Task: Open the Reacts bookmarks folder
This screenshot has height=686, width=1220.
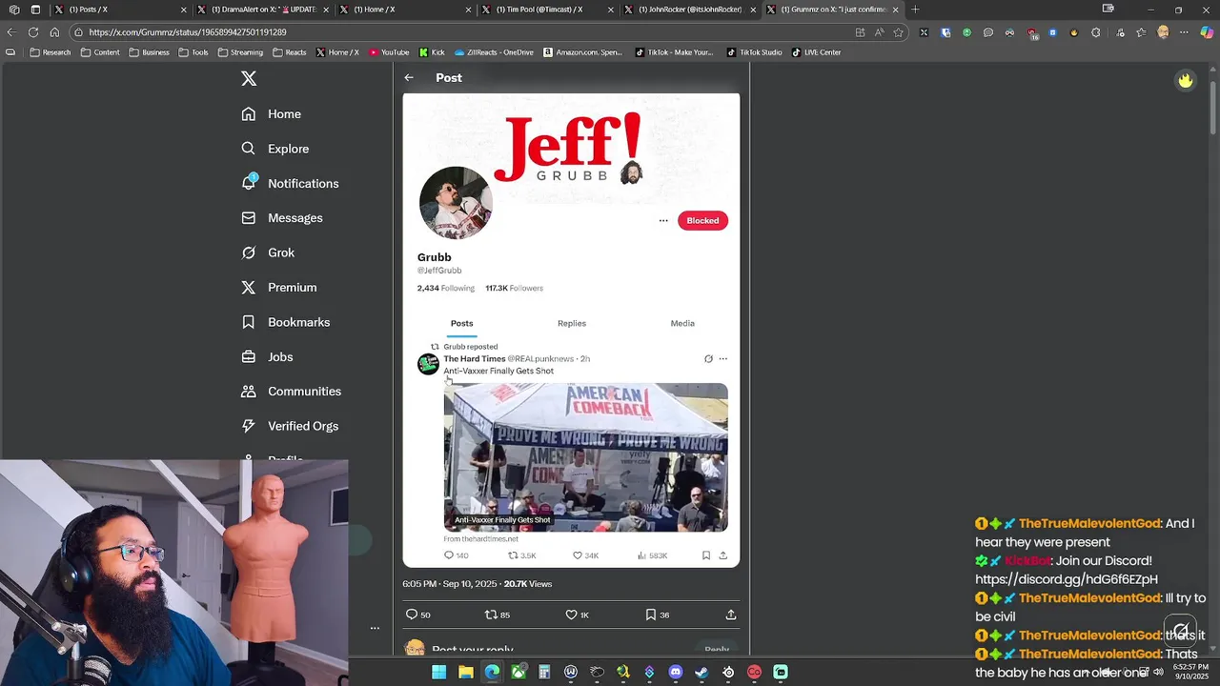Action: coord(289,52)
